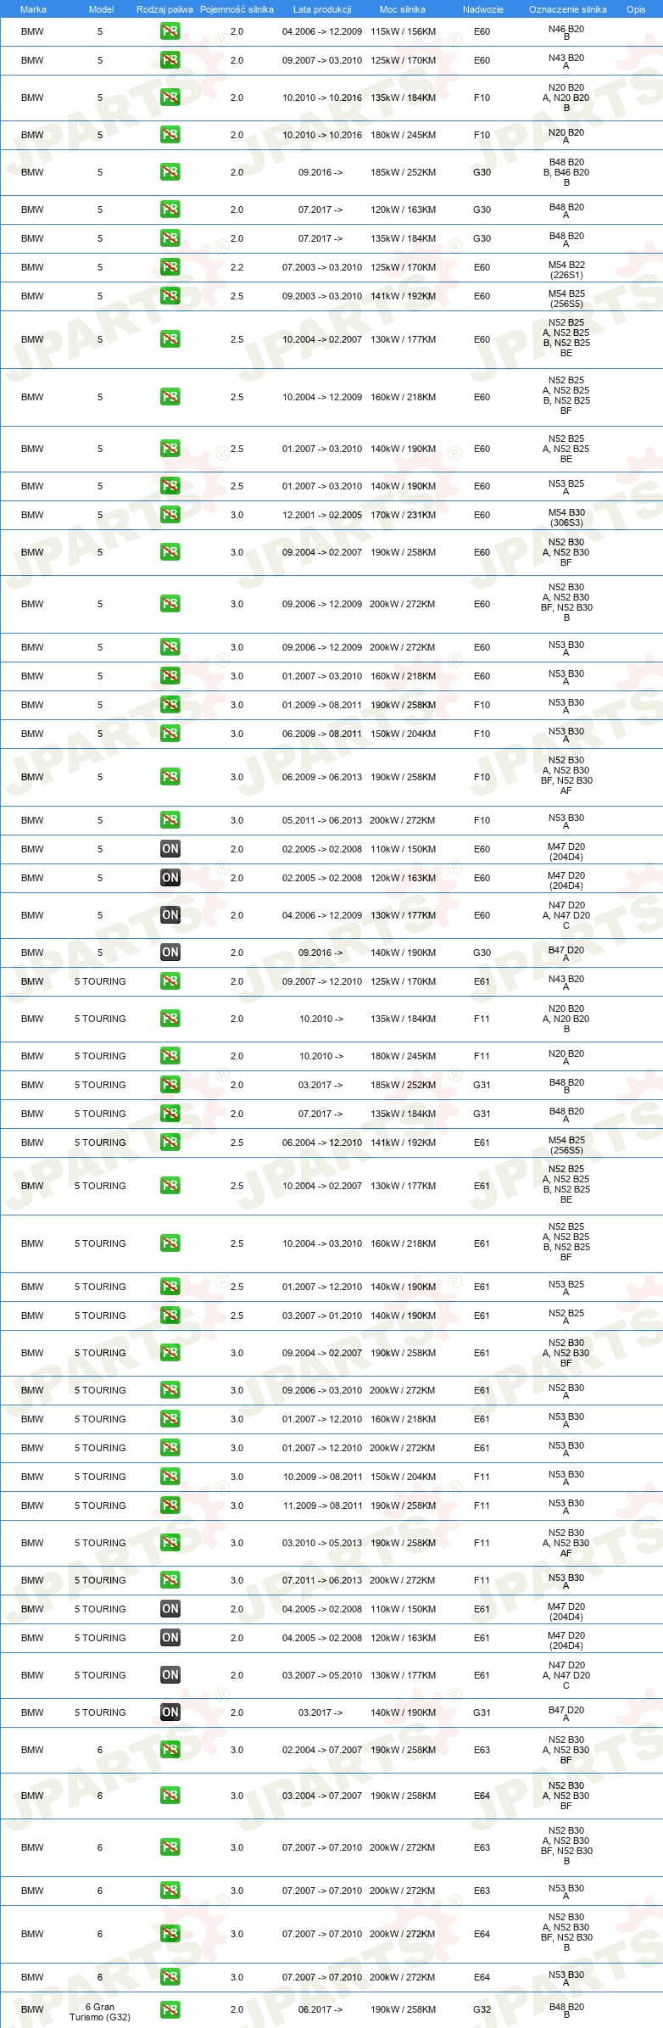The image size is (663, 2028).
Task: Click the Opis column header
Action: tap(636, 9)
